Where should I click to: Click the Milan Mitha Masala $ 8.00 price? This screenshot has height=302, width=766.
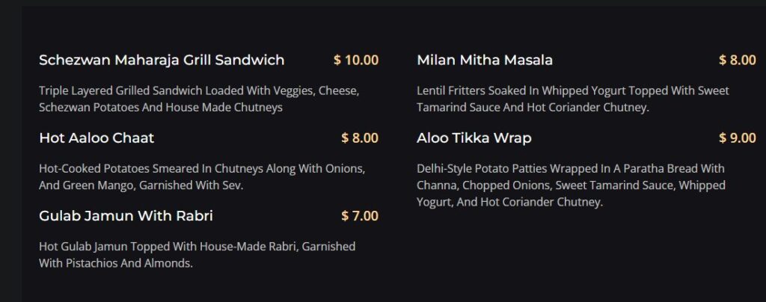click(x=737, y=60)
